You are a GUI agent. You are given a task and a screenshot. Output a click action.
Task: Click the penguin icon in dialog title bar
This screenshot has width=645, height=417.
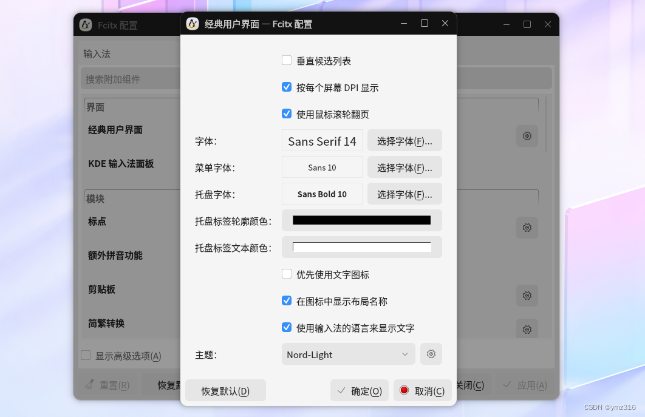[x=193, y=24]
